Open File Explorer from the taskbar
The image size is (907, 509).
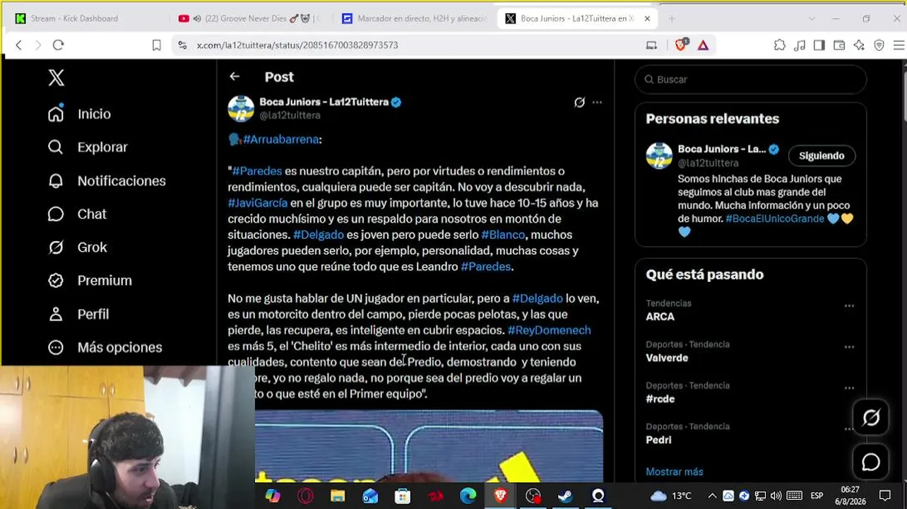pyautogui.click(x=338, y=496)
